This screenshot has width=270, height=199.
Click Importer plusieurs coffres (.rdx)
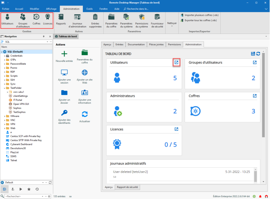click(200, 15)
